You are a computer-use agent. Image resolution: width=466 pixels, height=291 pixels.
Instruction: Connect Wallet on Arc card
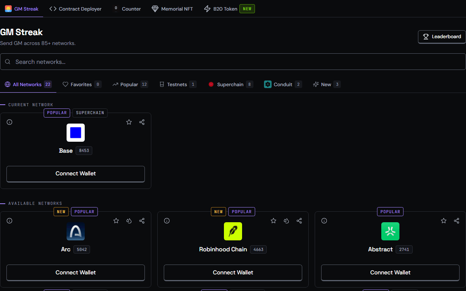point(76,272)
